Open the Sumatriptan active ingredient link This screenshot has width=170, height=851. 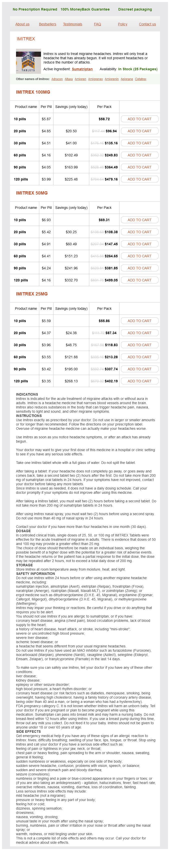click(82, 69)
